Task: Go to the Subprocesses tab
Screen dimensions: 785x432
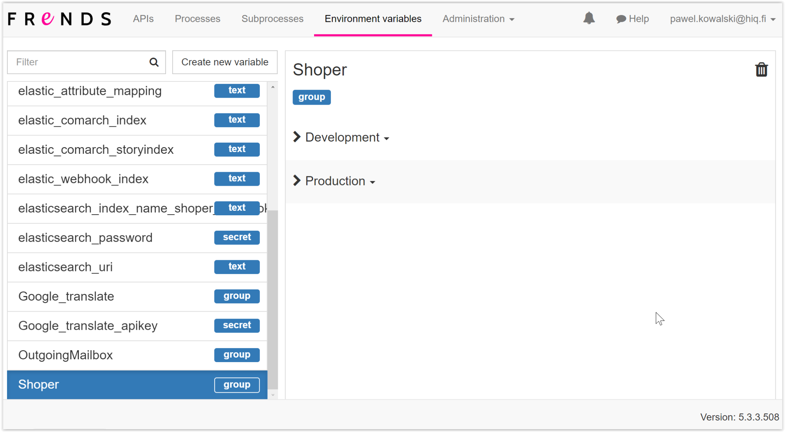Action: tap(272, 19)
